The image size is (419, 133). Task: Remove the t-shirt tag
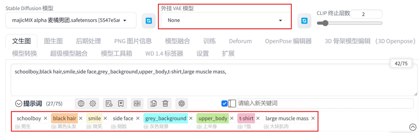258,118
